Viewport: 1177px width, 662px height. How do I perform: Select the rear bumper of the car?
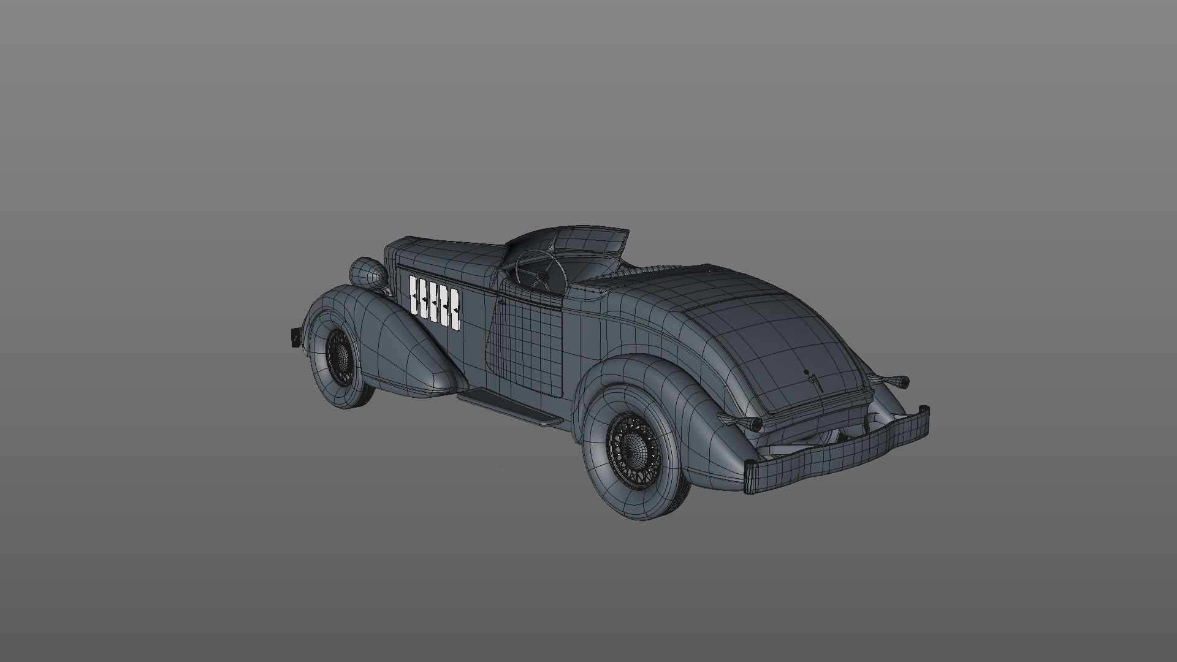pyautogui.click(x=836, y=450)
